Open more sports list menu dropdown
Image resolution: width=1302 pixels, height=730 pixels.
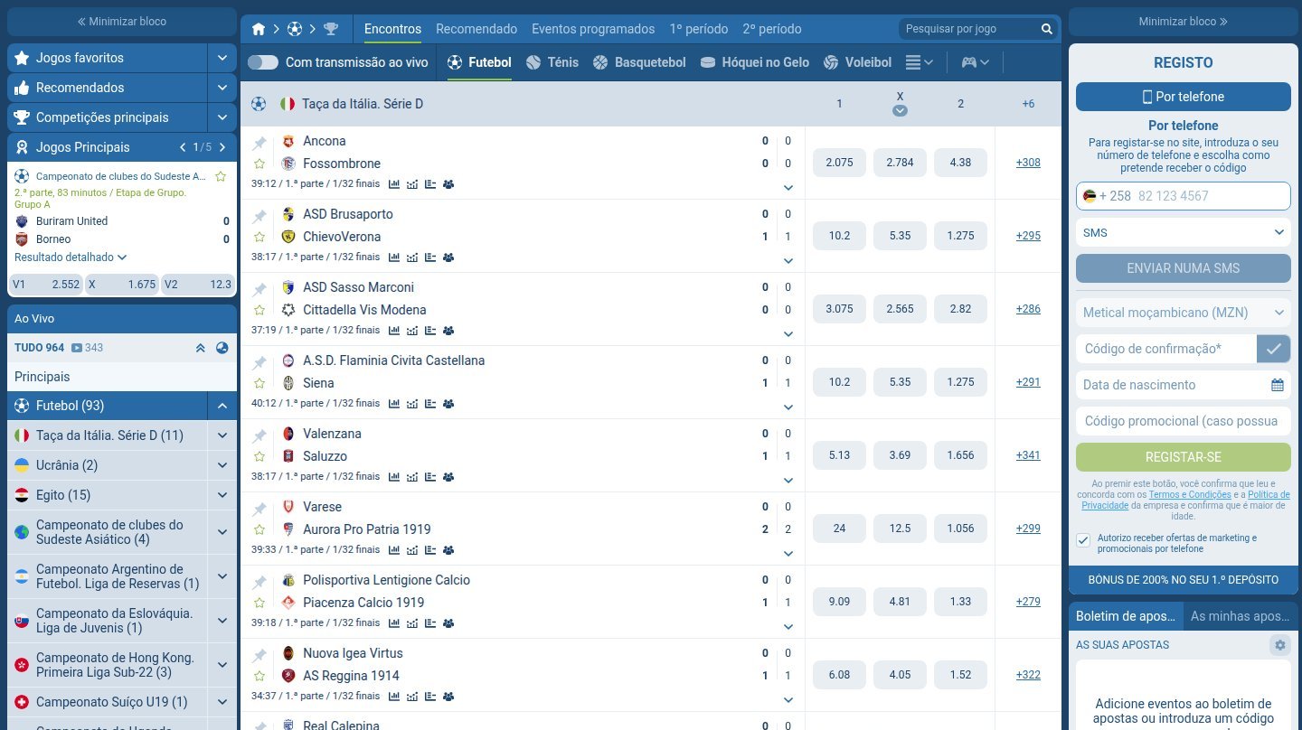click(x=919, y=62)
